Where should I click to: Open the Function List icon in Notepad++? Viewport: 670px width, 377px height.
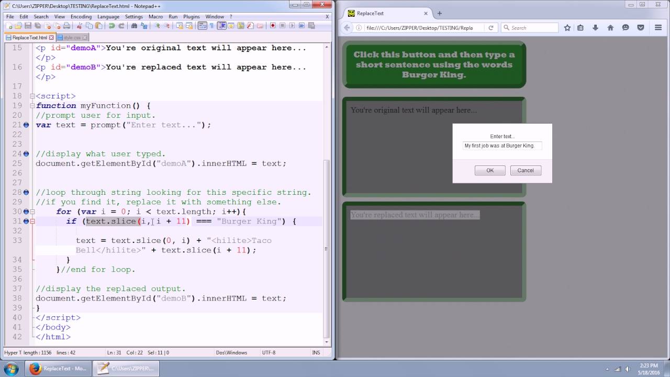[x=250, y=26]
